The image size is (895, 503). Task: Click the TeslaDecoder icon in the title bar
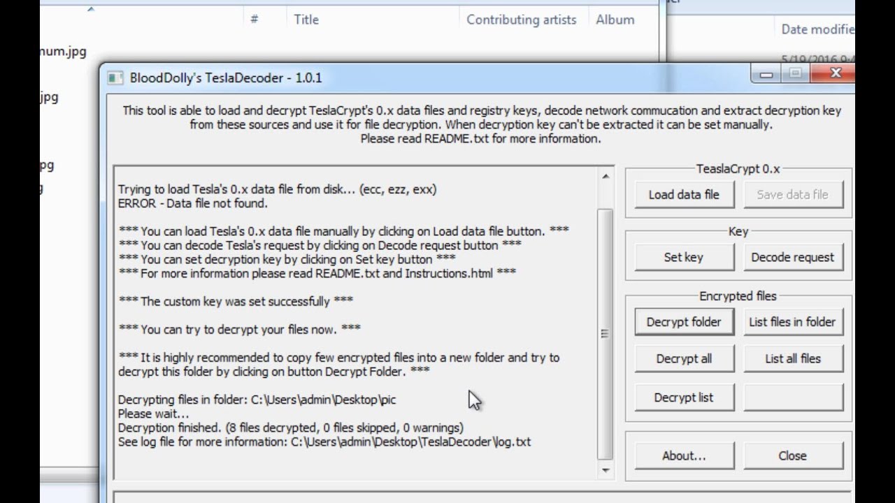click(115, 78)
